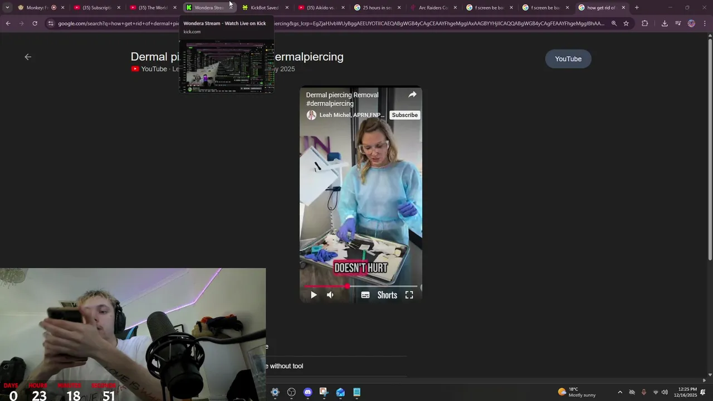Bookmark this page with the star icon
Image resolution: width=713 pixels, height=401 pixels.
626,23
